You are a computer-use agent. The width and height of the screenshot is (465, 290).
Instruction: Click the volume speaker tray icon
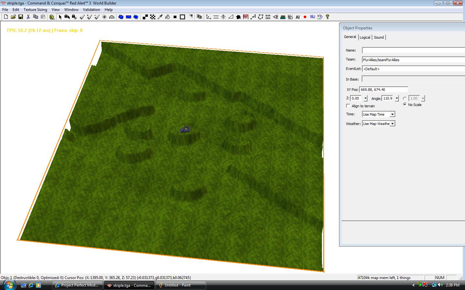pos(440,285)
